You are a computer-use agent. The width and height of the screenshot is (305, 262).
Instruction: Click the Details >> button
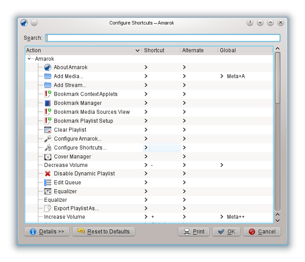tap(47, 232)
